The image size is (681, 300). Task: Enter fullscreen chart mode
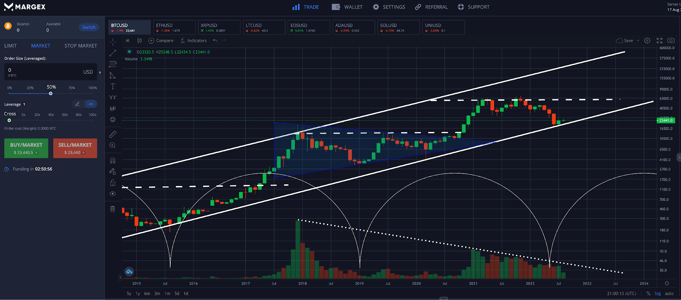659,40
